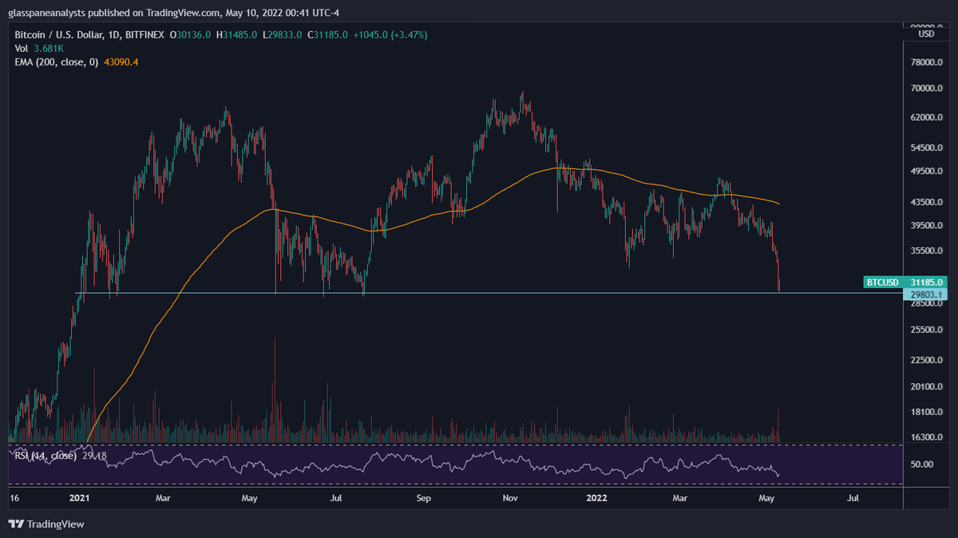Click the 16 date label on time axis
The height and width of the screenshot is (538, 958).
tap(13, 499)
